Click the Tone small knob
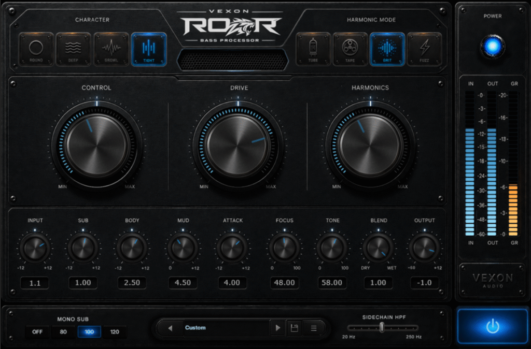 (x=332, y=248)
